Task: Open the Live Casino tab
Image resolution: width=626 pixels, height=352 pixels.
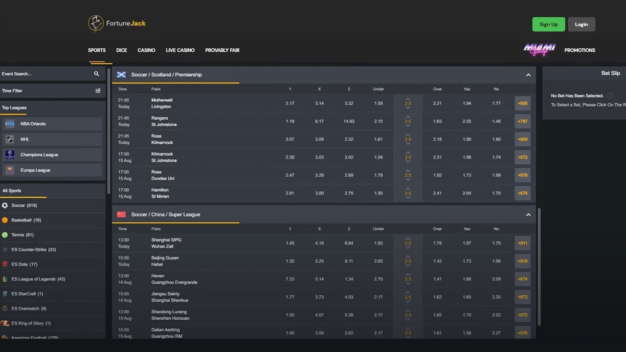Action: 180,50
